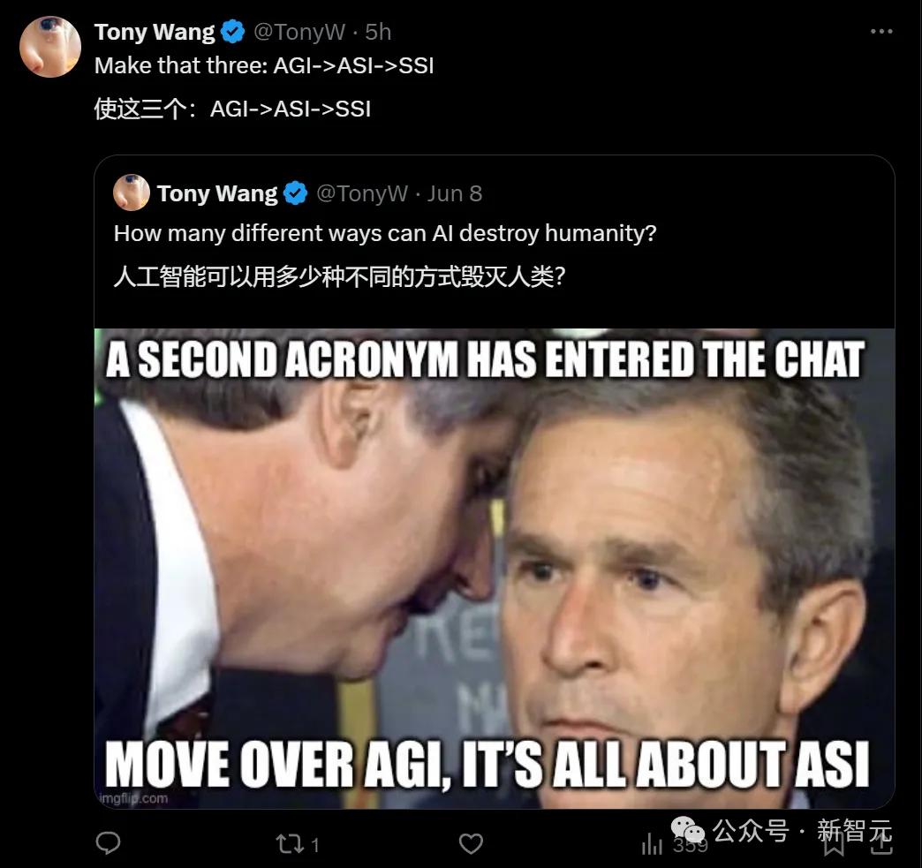Screen dimensions: 922x868
Task: Repost this tweet via retweet icon
Action: (289, 844)
